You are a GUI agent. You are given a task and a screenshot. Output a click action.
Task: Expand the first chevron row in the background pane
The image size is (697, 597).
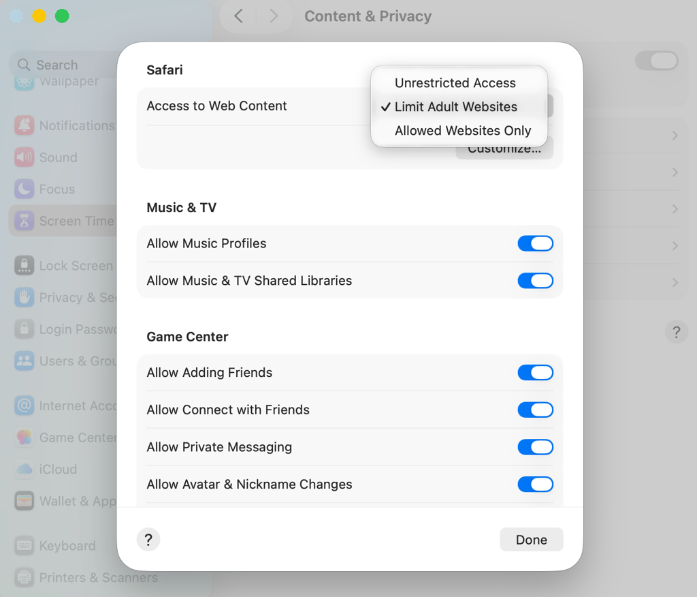(675, 136)
